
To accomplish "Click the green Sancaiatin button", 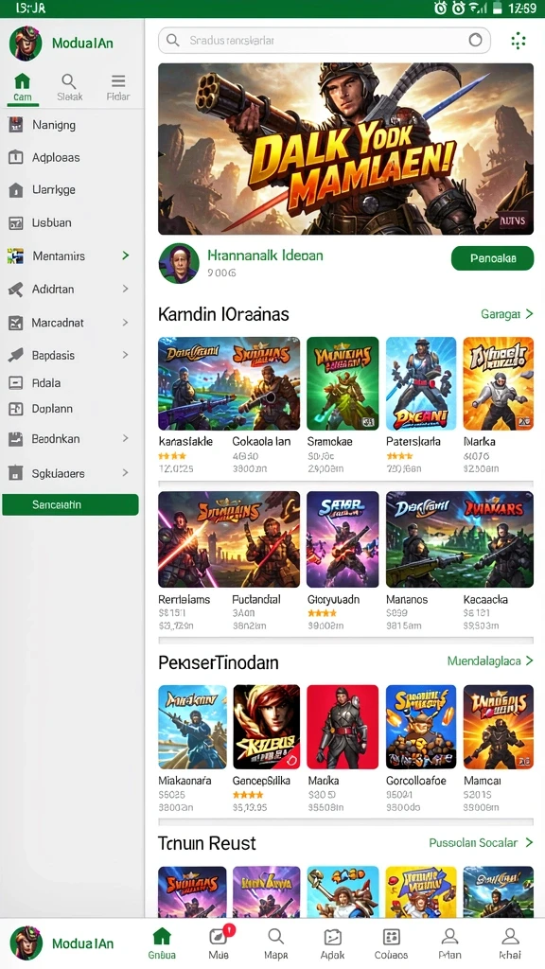I will pos(70,505).
